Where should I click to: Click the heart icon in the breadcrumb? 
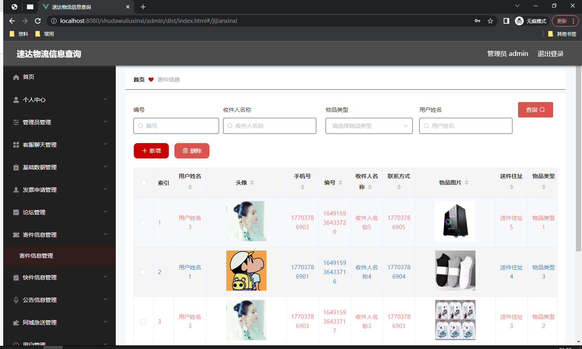[x=151, y=80]
